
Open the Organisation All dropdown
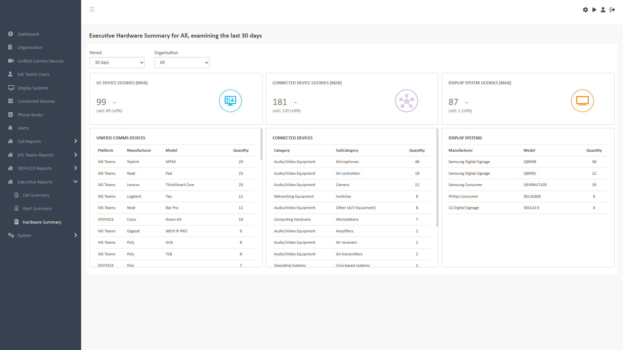[x=182, y=63]
